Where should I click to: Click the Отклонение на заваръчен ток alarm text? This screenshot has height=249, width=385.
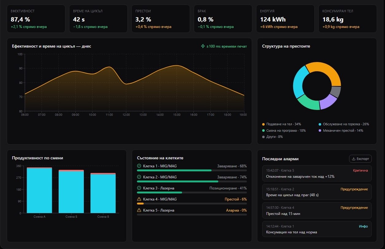(x=300, y=177)
